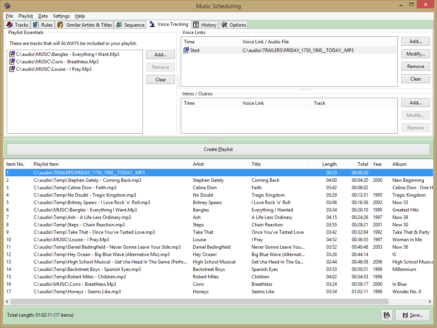Click the Tracks musical notes icon
This screenshot has width=437, height=328.
tap(9, 24)
